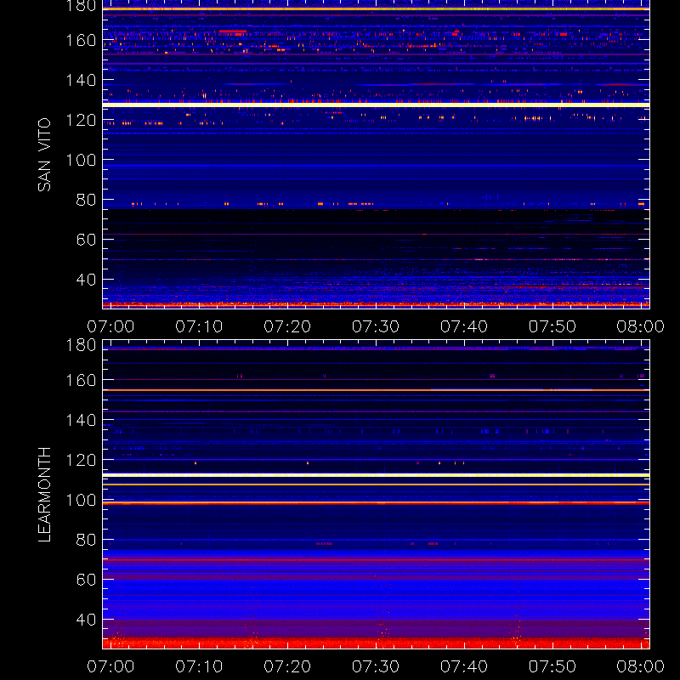This screenshot has height=680, width=680.
Task: Click the 07:40 time label under San Vito plot
Action: click(x=464, y=326)
